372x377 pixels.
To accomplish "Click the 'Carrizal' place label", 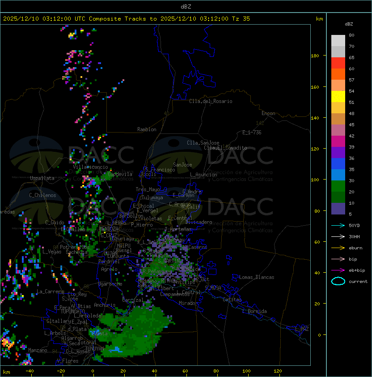I will click(x=133, y=300).
